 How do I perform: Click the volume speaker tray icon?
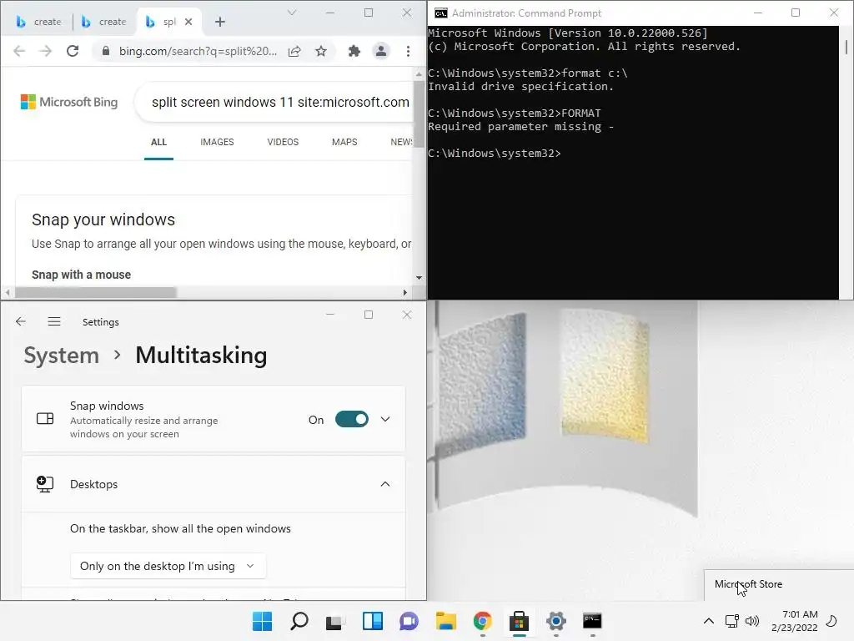[752, 621]
